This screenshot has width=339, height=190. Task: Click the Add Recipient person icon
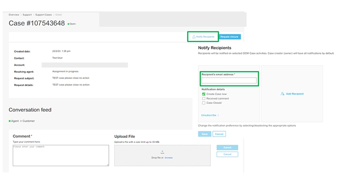(x=282, y=94)
